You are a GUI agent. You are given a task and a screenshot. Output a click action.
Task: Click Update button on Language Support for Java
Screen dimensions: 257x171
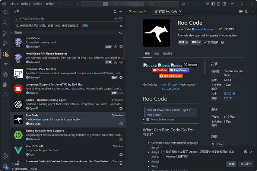114,93
